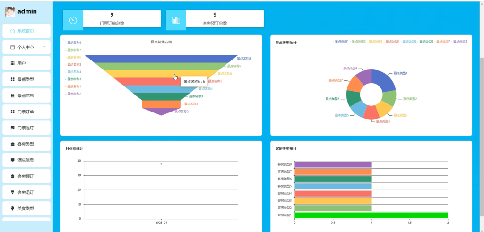Click the bar chart icon on 客房预订总数 card
Screen dimensions: 484x232
pyautogui.click(x=176, y=20)
